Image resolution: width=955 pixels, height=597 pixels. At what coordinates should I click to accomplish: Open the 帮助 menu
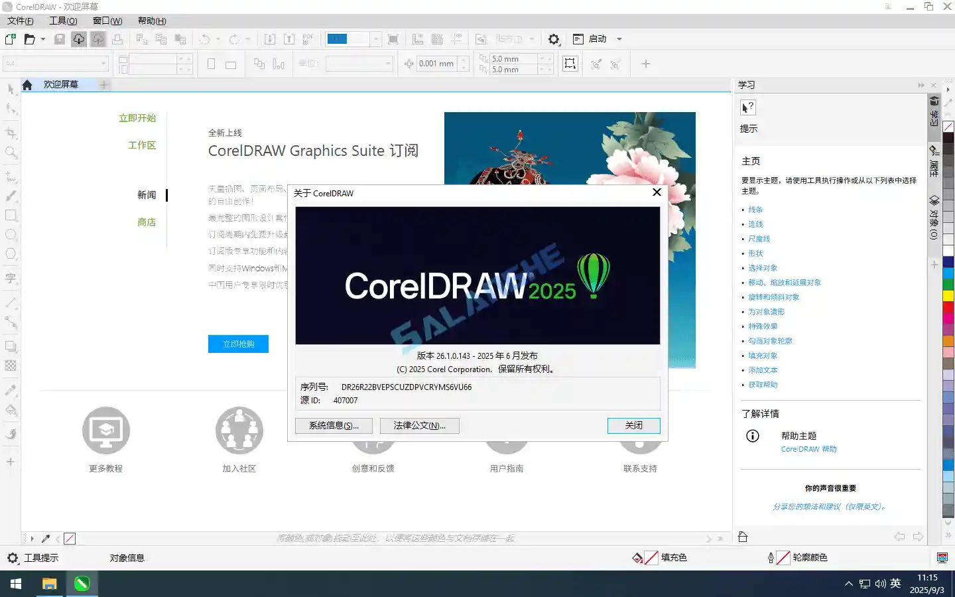[x=151, y=21]
